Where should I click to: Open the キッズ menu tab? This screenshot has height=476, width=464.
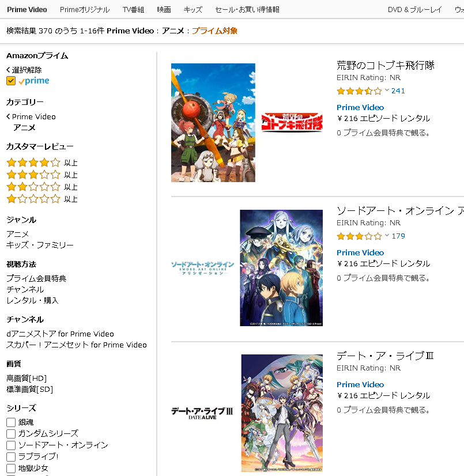(193, 10)
